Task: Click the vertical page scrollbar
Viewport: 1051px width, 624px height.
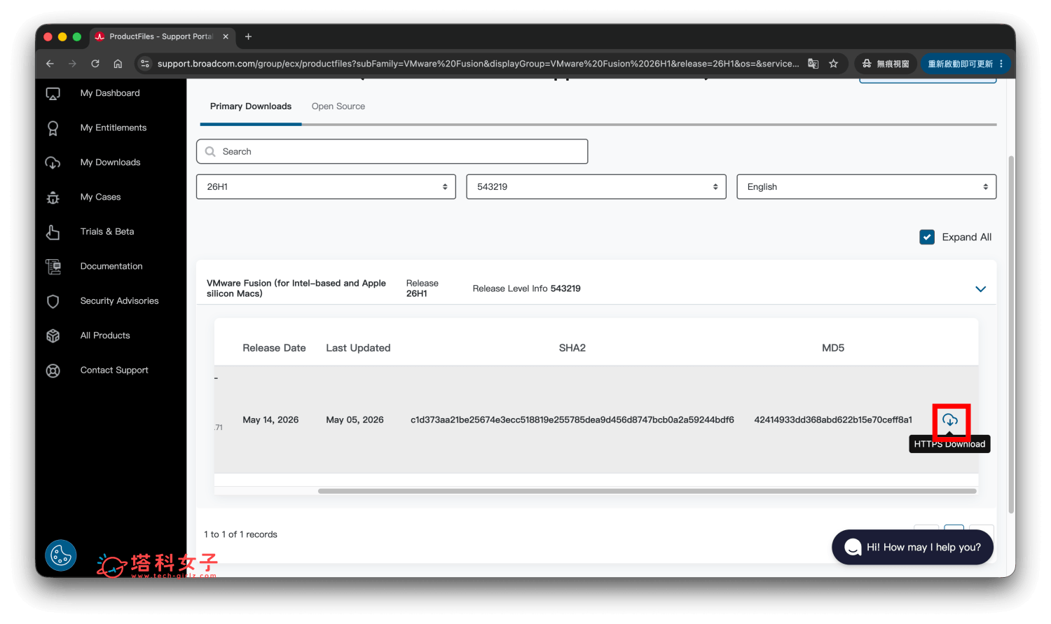Action: 1011,335
